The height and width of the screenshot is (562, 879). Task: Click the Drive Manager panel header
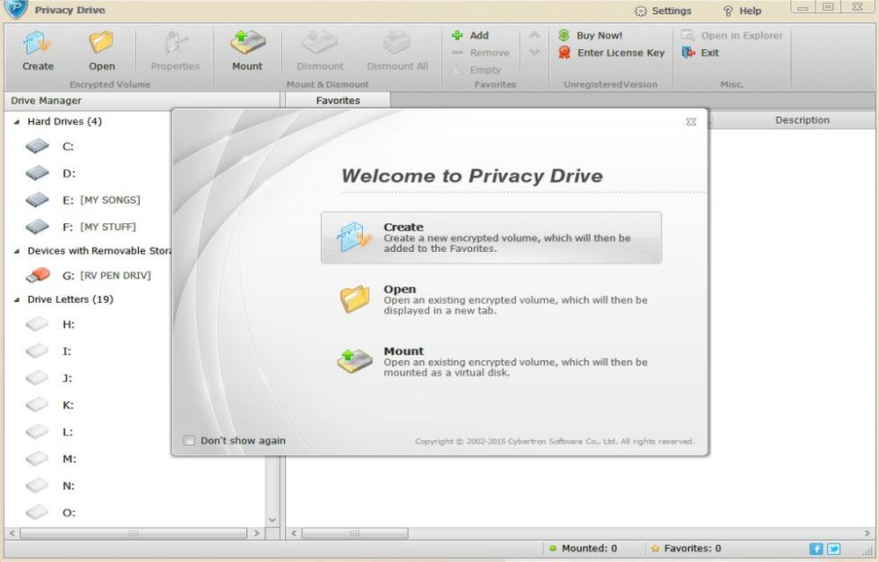[142, 100]
